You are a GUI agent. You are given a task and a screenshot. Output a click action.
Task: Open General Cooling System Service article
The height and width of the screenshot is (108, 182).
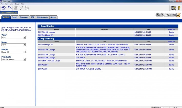(x=102, y=45)
